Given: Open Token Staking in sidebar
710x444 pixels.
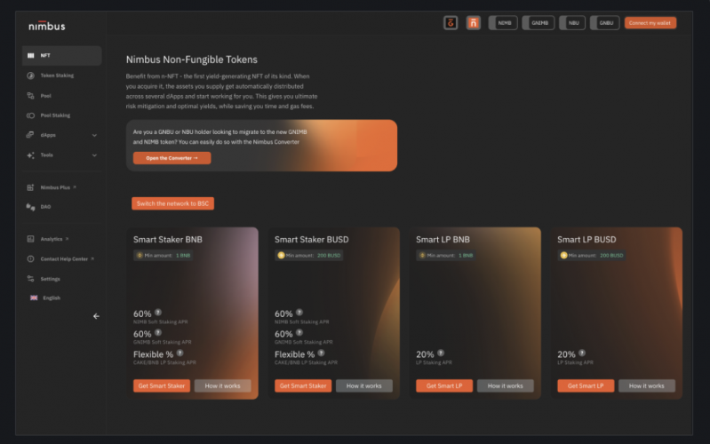Looking at the screenshot, I should [57, 75].
